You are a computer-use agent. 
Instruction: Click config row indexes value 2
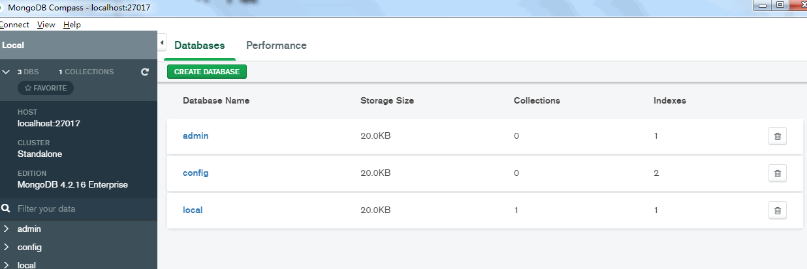pos(656,173)
